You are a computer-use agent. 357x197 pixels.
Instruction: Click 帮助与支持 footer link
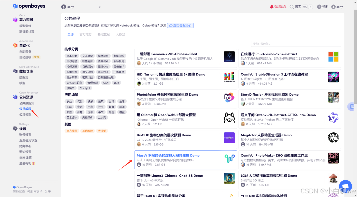coord(35,192)
